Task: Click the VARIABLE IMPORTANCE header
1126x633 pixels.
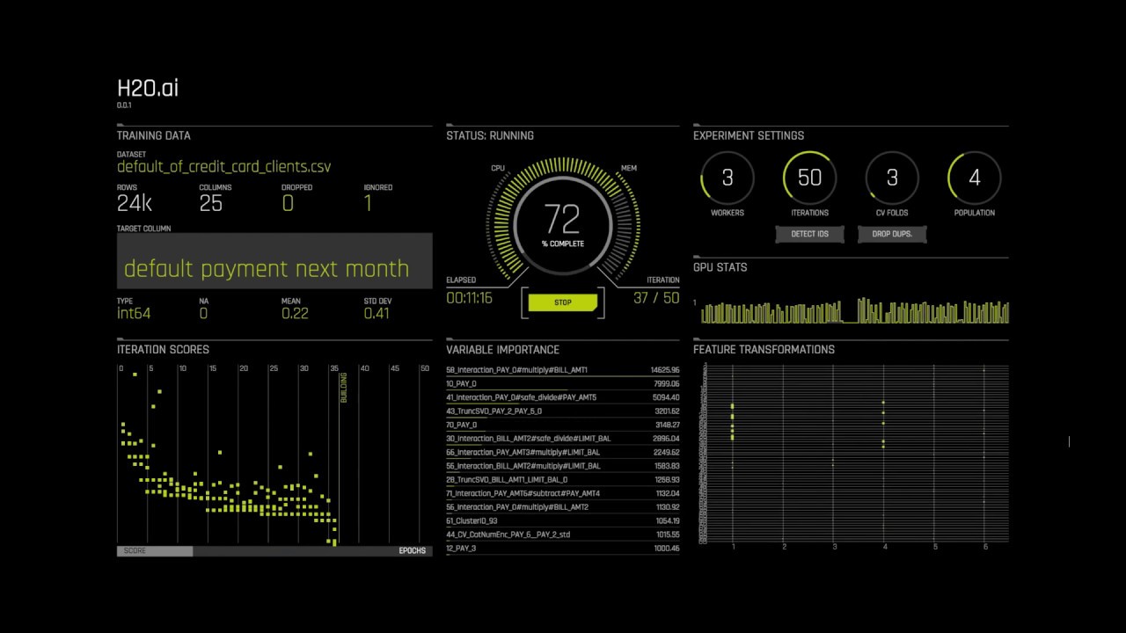Action: tap(502, 349)
